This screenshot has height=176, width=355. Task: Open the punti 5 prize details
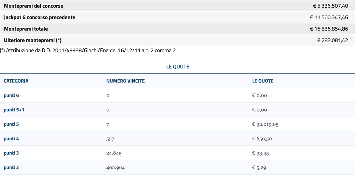click(x=11, y=124)
